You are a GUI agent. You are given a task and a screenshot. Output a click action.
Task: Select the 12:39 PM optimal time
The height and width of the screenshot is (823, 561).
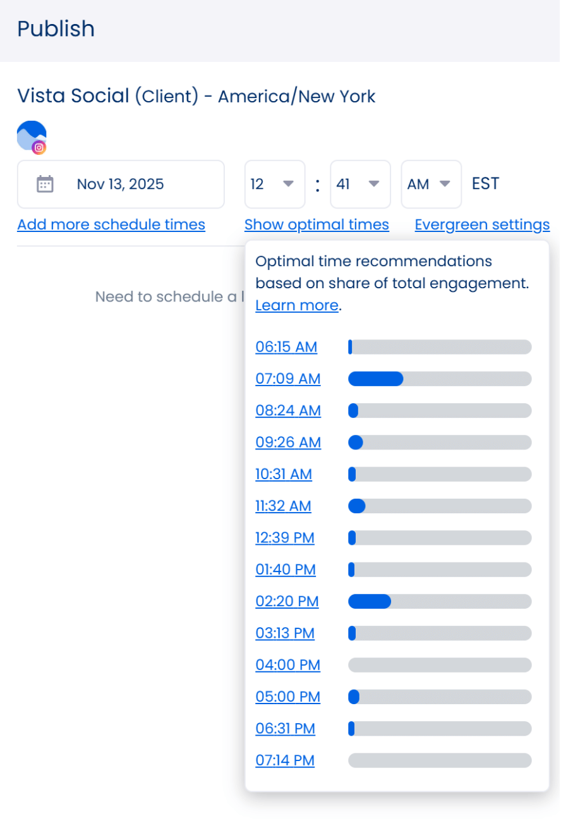pos(285,538)
